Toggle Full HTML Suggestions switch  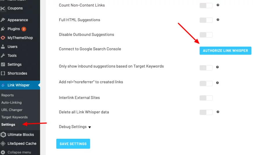point(206,20)
